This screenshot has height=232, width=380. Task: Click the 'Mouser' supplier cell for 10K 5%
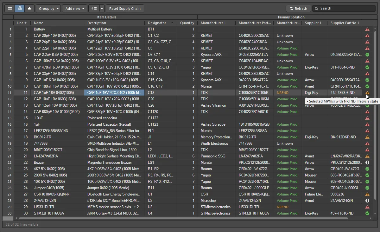(x=314, y=182)
